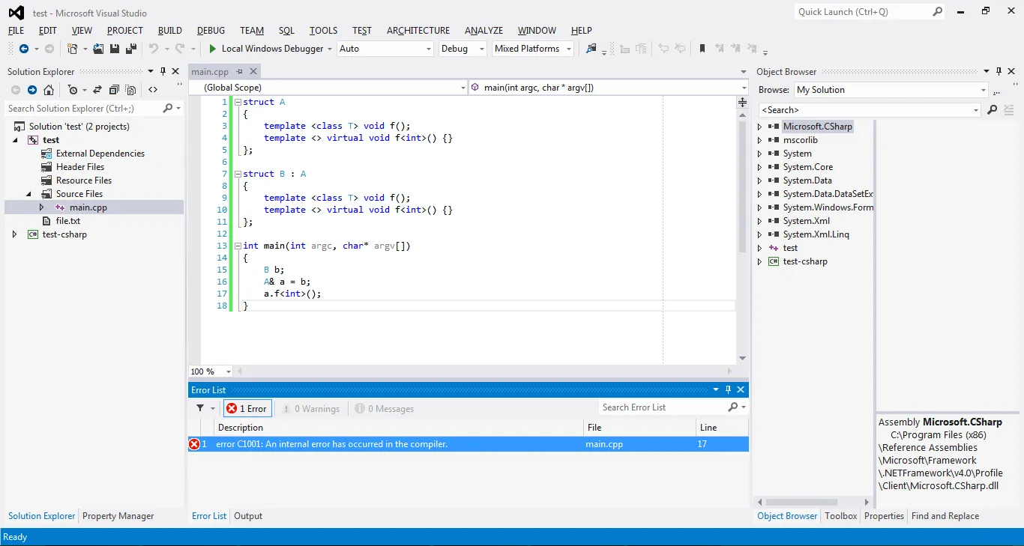Click Collapse All icon in Solution Explorer
The width and height of the screenshot is (1024, 546).
[x=114, y=90]
